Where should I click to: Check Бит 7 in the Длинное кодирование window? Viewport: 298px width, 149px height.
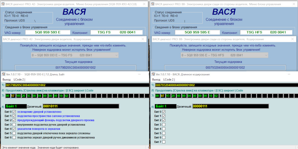pyautogui.click(x=164, y=142)
